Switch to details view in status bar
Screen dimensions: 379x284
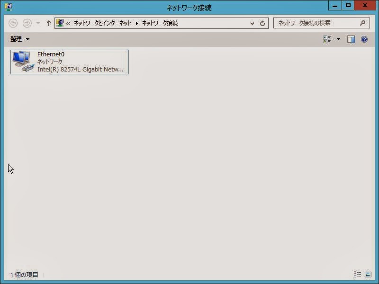click(x=357, y=275)
